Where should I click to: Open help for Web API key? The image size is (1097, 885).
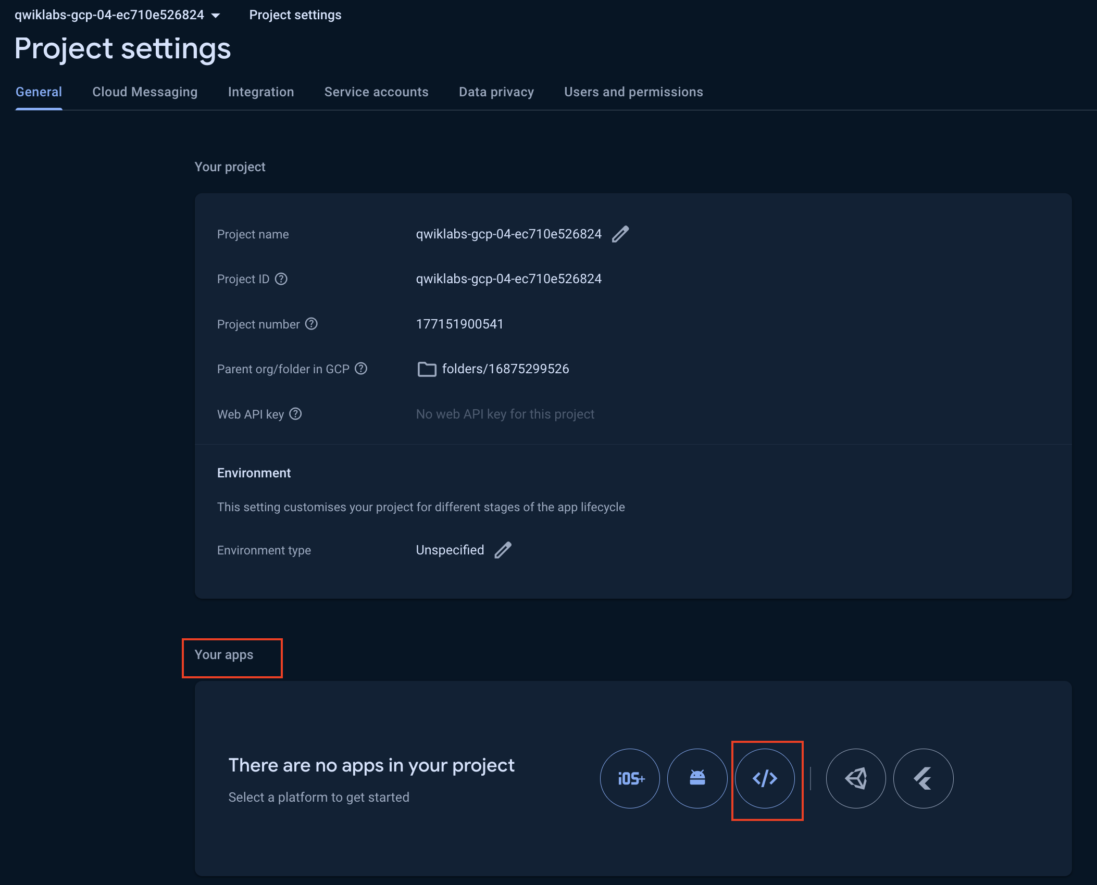[x=295, y=414]
